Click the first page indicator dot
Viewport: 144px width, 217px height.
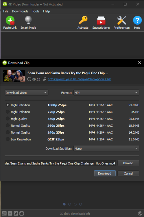point(64,204)
